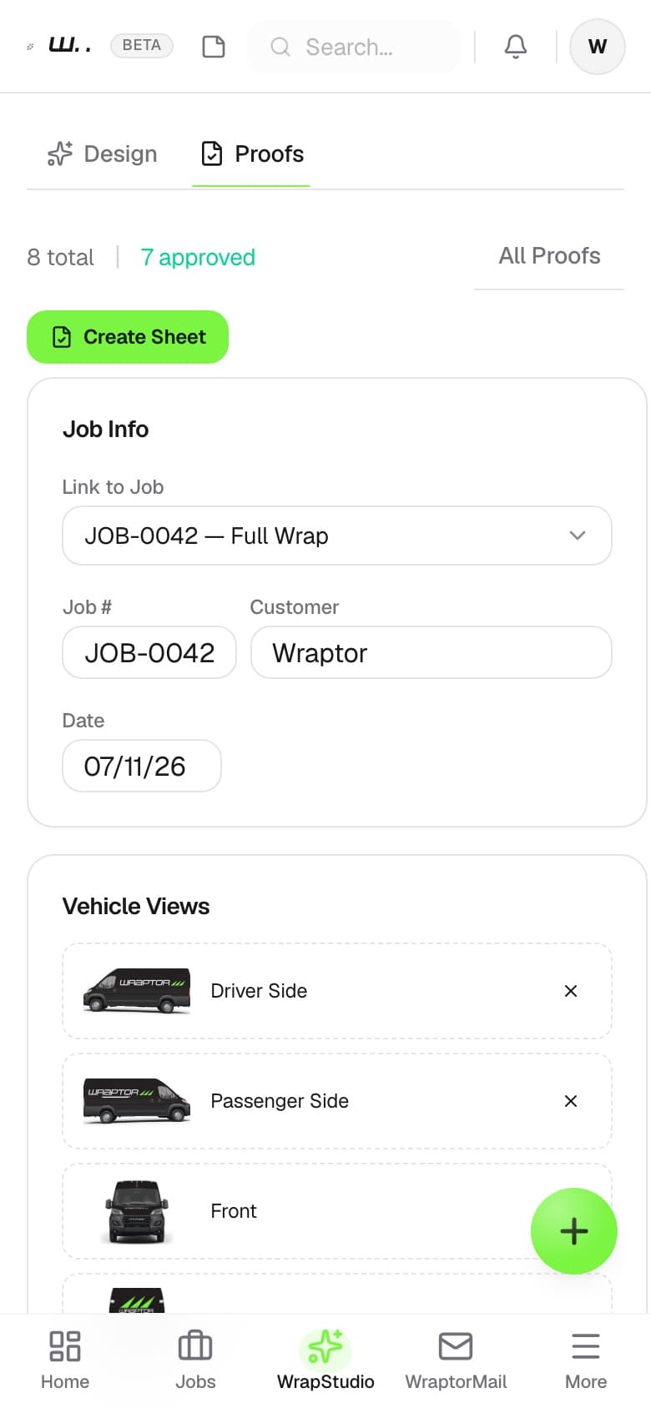Open the Wraptor logo home link
Screen dimensions: 651x1408
click(60, 46)
